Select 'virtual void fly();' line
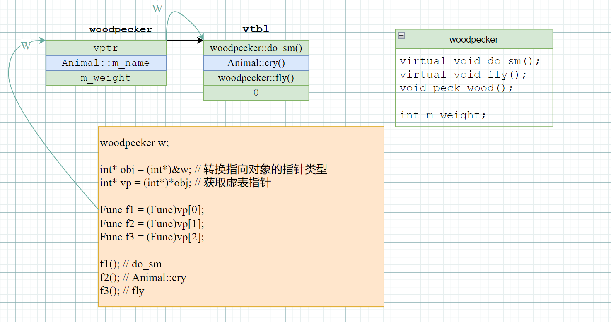 (463, 75)
